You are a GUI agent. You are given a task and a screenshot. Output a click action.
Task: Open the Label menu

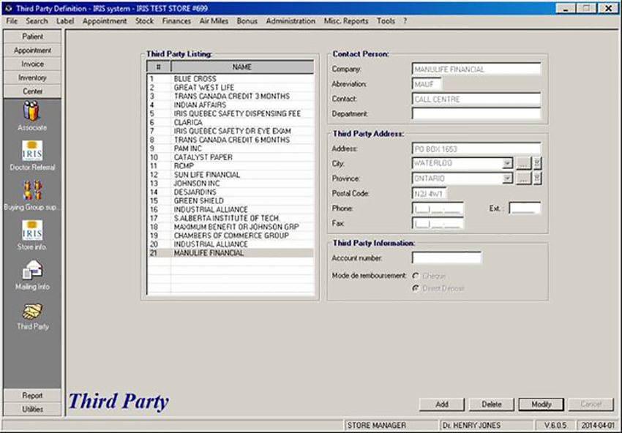tap(65, 21)
